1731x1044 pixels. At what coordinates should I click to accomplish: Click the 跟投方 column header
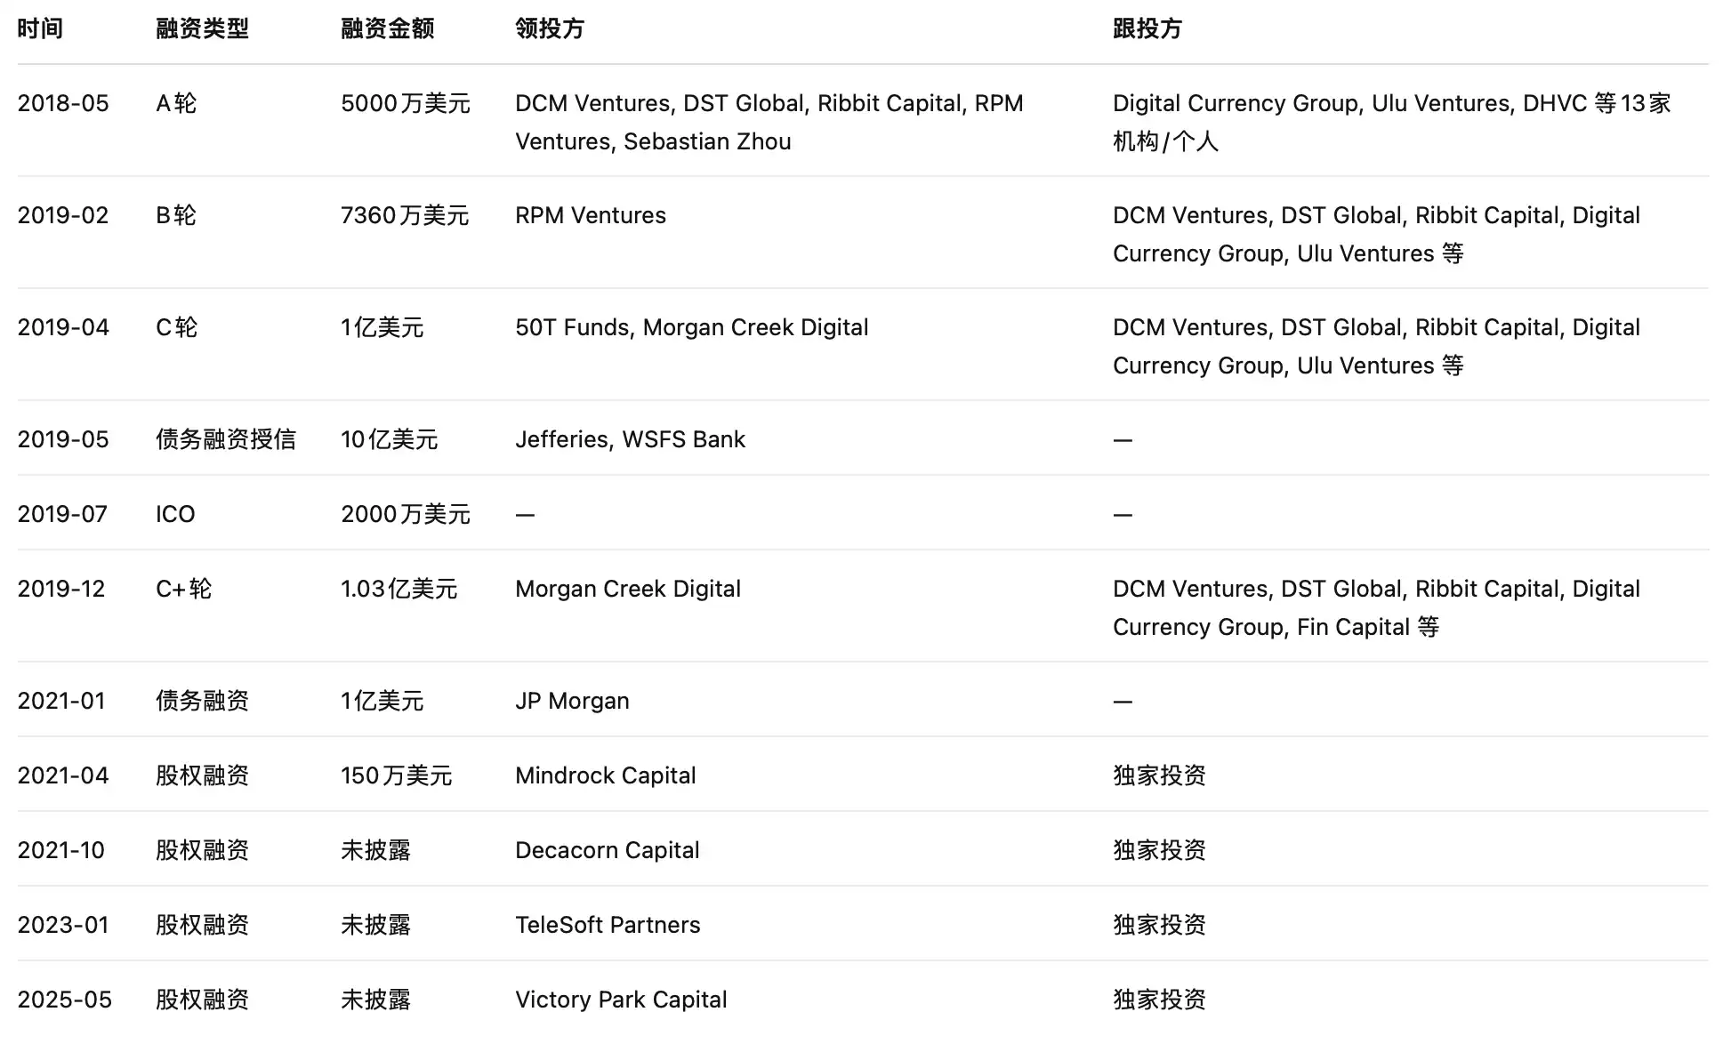[x=1147, y=28]
